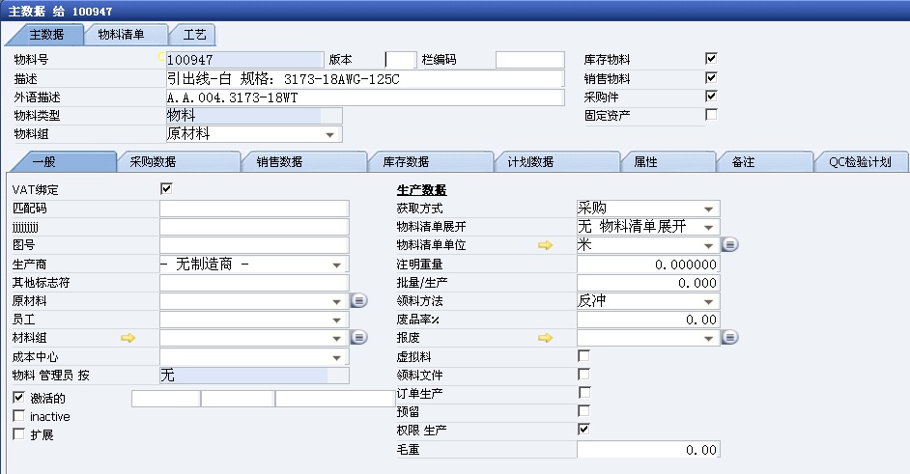
Task: Click the yellow link arrow beside 材料组
Action: (128, 338)
